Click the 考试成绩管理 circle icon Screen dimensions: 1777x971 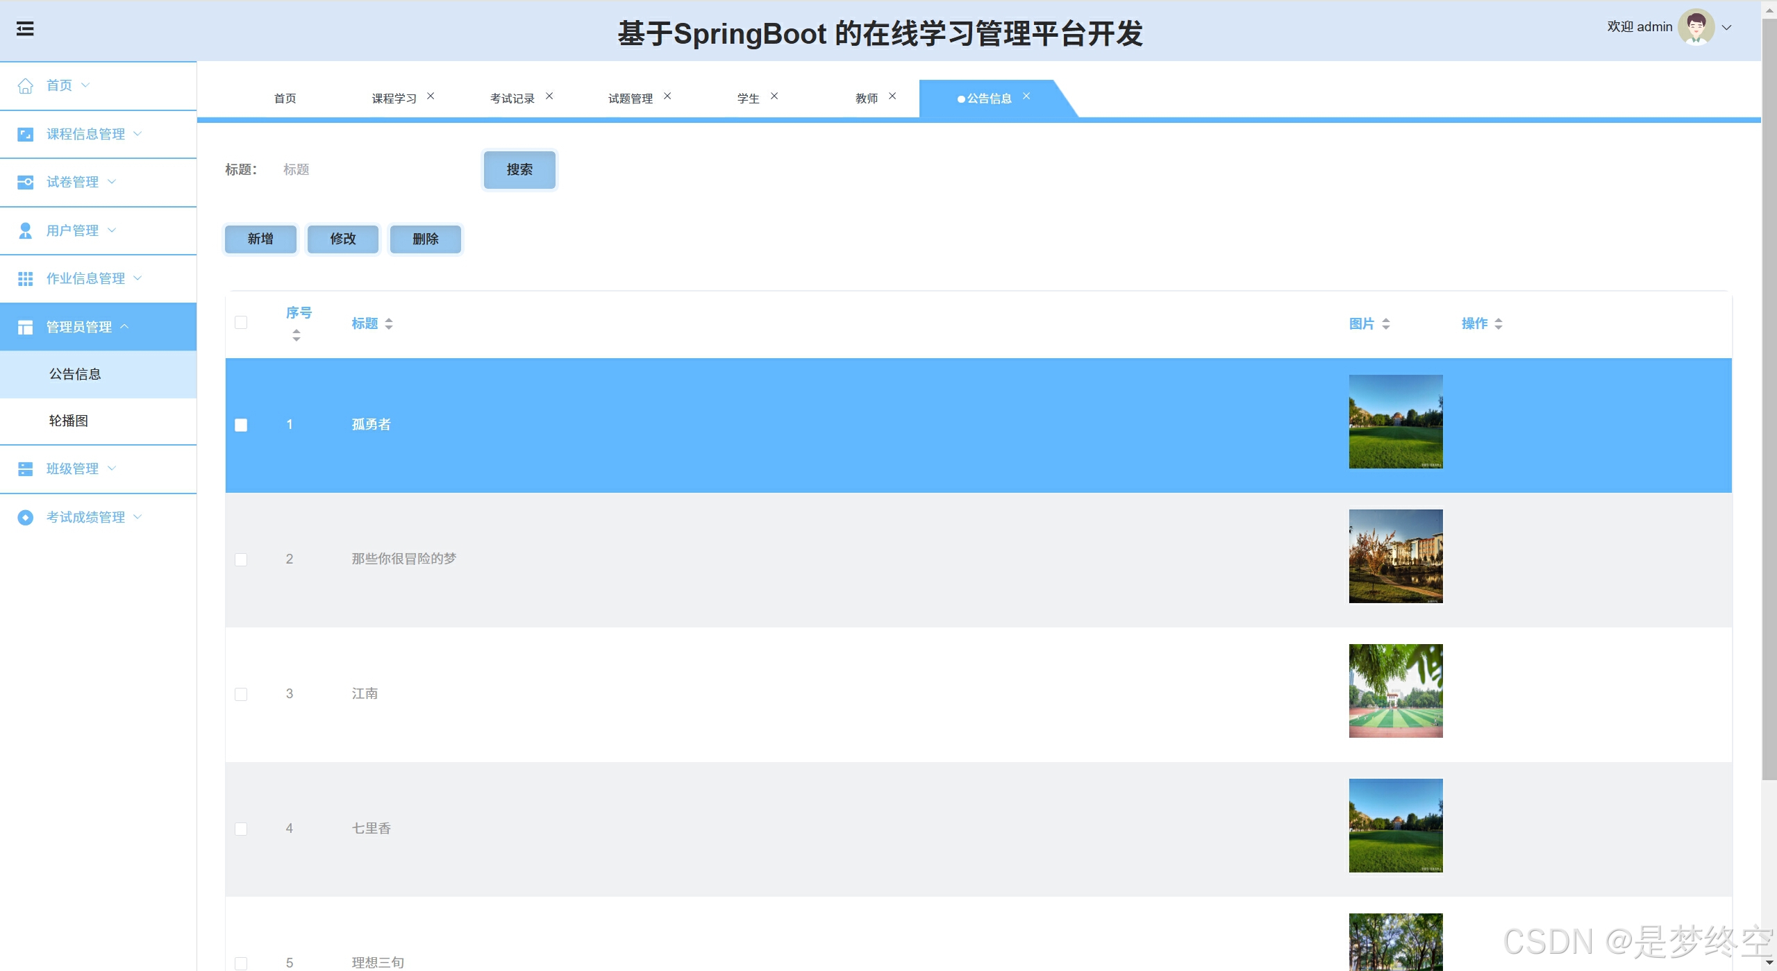[x=26, y=517]
